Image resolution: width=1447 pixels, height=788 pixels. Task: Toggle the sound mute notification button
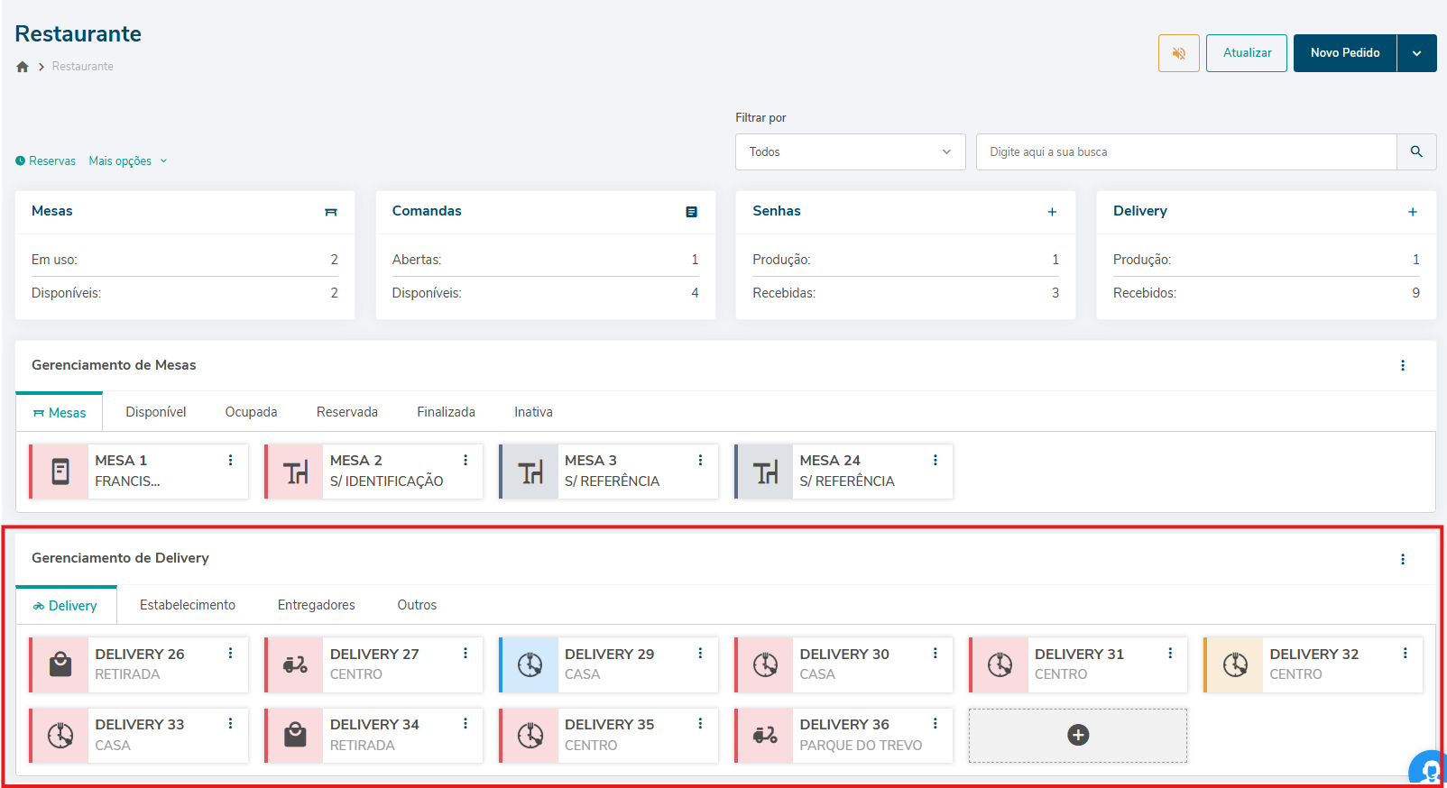click(1178, 53)
